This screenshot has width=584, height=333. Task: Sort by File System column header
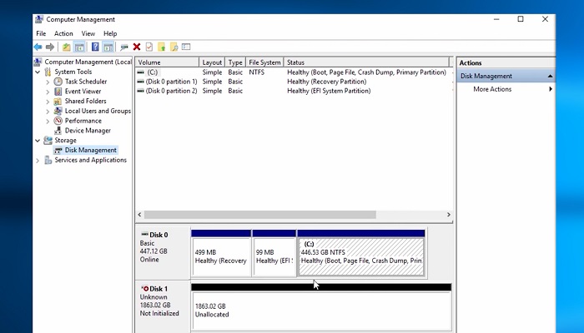(x=264, y=62)
